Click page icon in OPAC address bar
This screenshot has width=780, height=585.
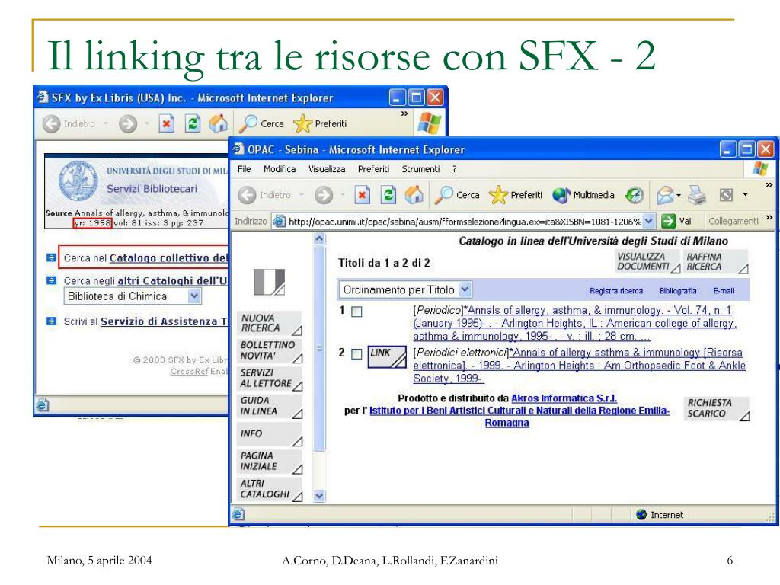coord(280,221)
